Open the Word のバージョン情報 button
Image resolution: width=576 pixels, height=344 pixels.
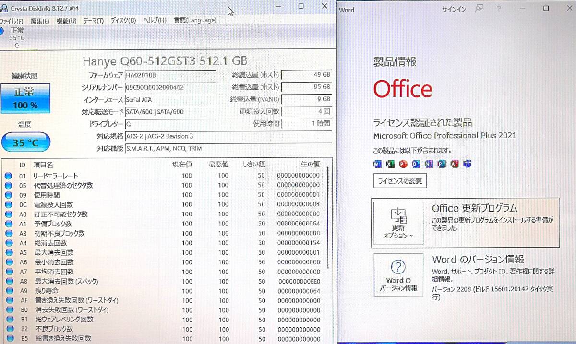(398, 275)
